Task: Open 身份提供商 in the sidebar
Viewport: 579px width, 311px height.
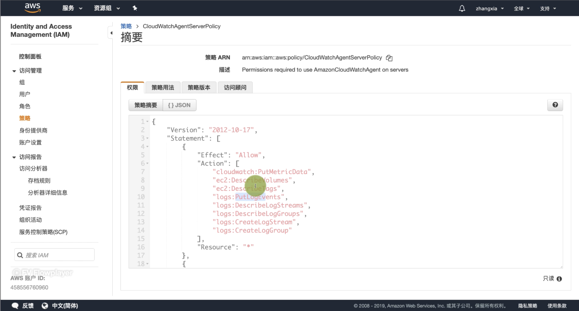Action: click(33, 130)
